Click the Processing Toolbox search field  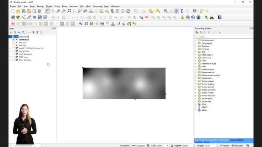pyautogui.click(x=224, y=37)
